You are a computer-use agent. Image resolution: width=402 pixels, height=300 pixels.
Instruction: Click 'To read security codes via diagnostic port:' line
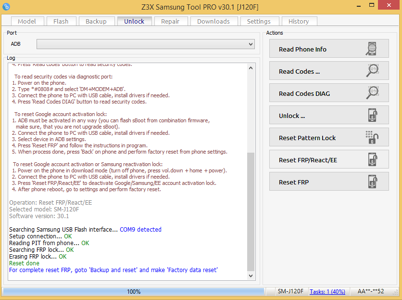[x=63, y=77]
